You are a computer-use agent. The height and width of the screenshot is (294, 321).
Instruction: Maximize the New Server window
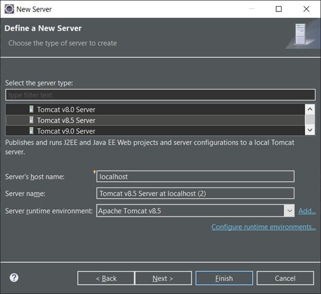click(x=278, y=9)
